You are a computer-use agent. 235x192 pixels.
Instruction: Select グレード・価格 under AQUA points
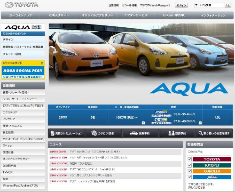(x=23, y=54)
